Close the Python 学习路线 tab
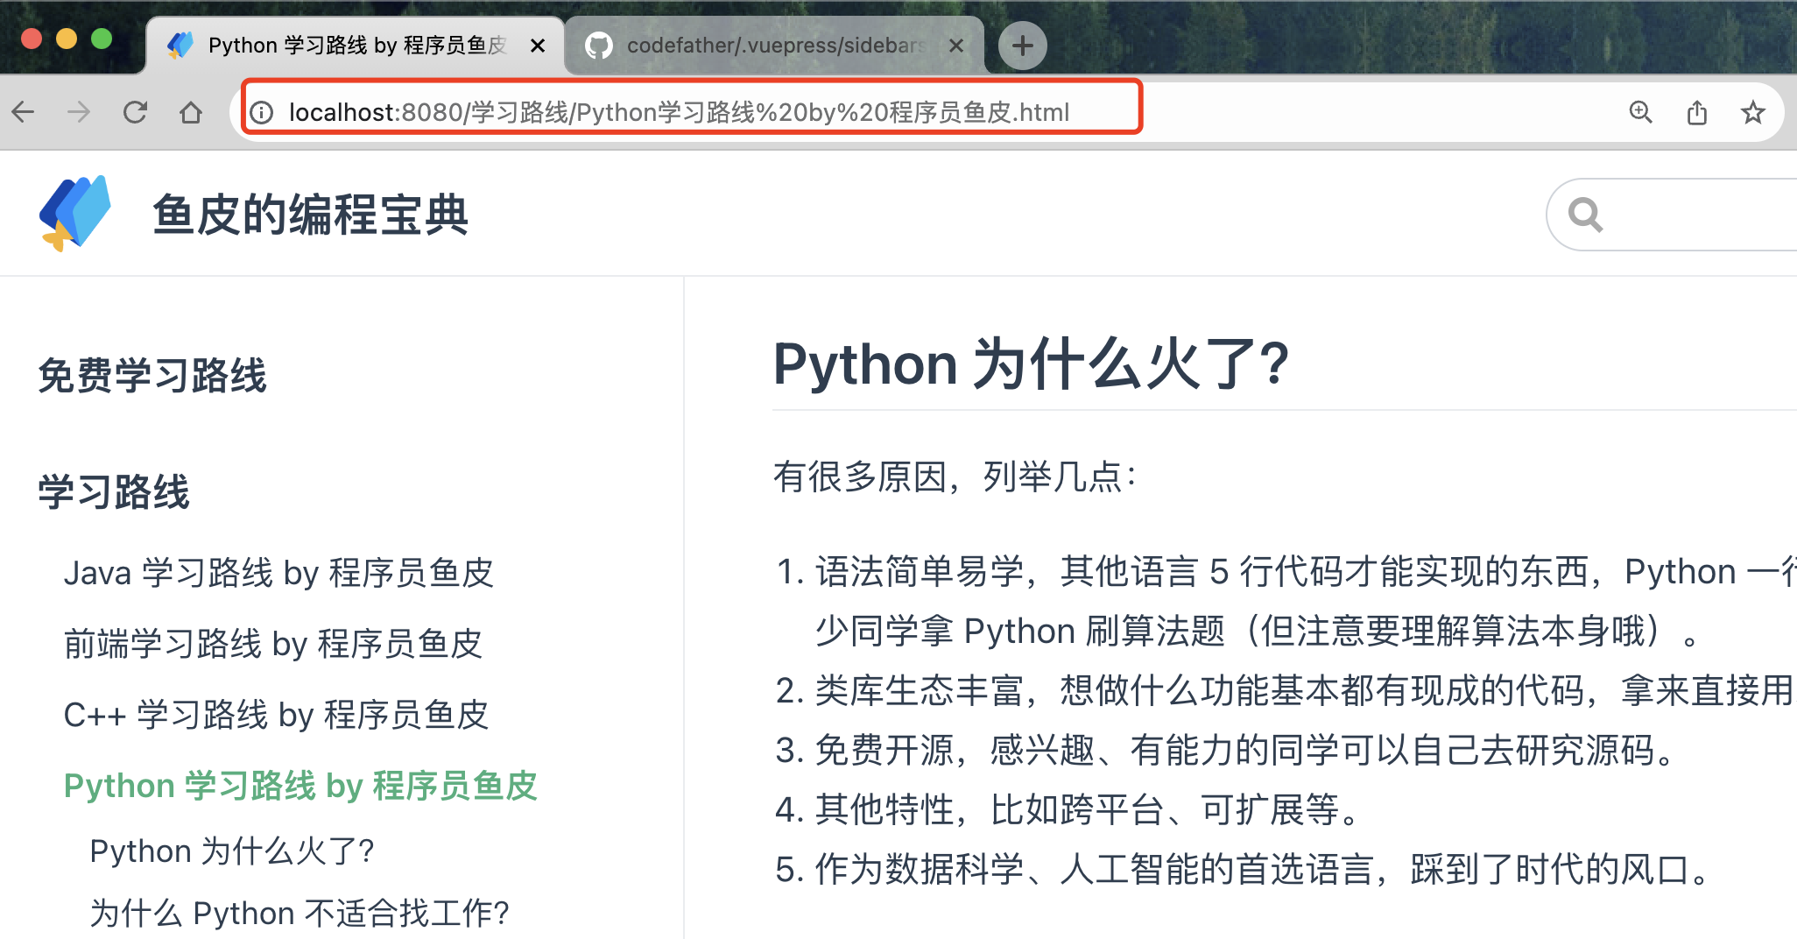Image resolution: width=1797 pixels, height=939 pixels. pos(538,46)
